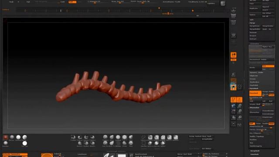Click the Reconstruct Subdiv button
The height and width of the screenshot is (157, 279).
pyautogui.click(x=262, y=60)
